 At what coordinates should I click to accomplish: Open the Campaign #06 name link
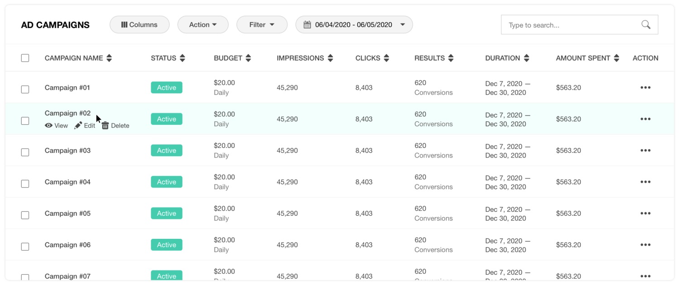coord(67,245)
